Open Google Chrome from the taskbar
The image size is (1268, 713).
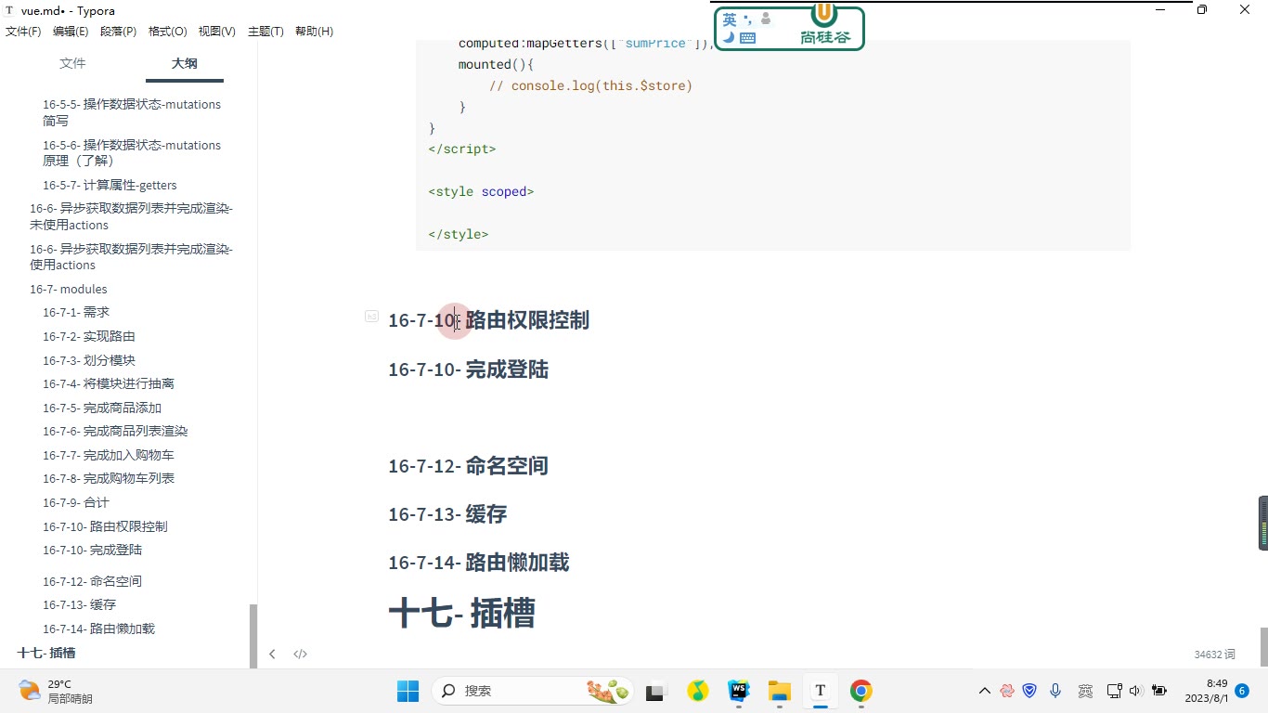860,691
